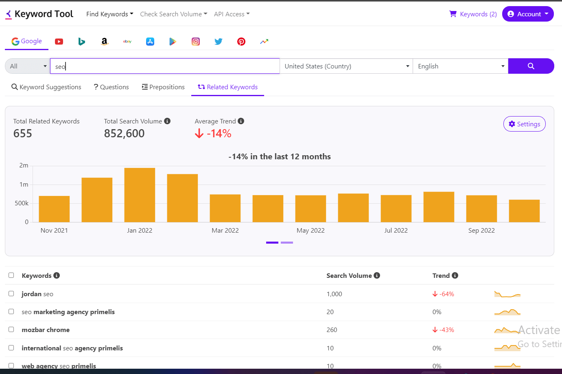Change the English language dropdown
The width and height of the screenshot is (562, 374).
click(x=461, y=66)
